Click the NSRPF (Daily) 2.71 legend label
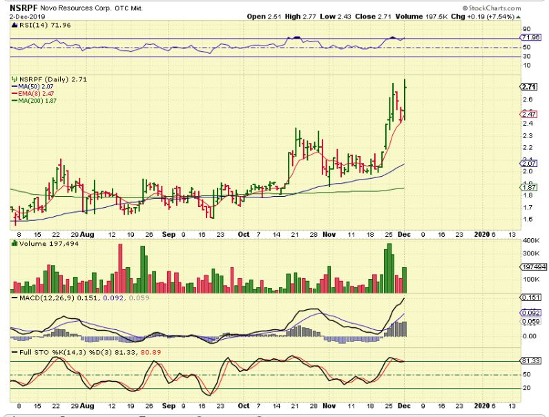Screen dimensions: 549x417 pos(53,79)
